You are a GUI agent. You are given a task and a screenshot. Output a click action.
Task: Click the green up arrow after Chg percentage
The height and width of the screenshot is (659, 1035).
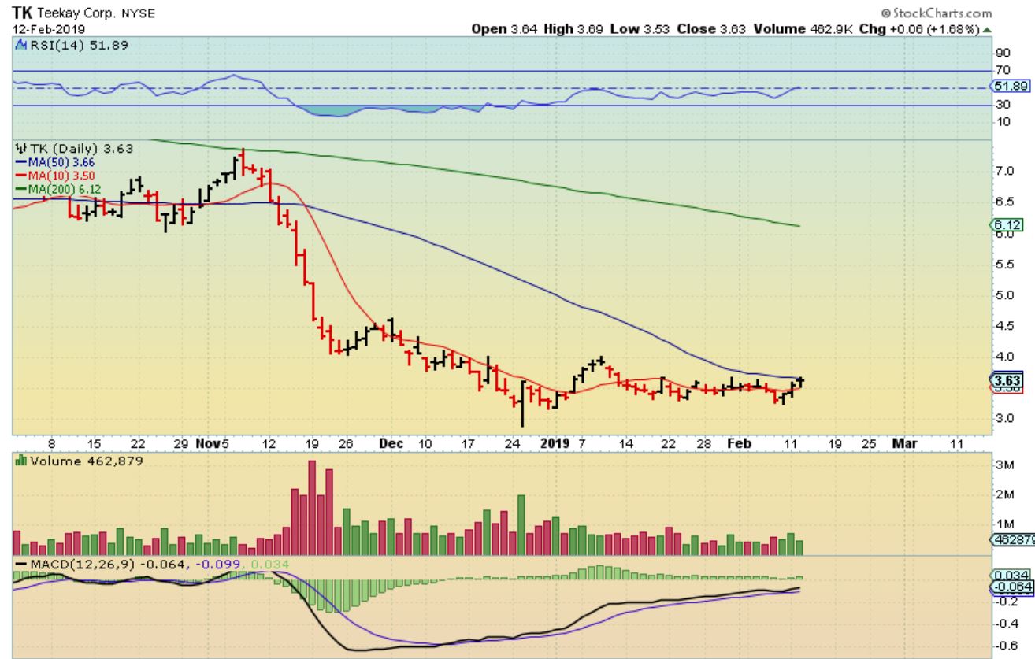click(987, 29)
